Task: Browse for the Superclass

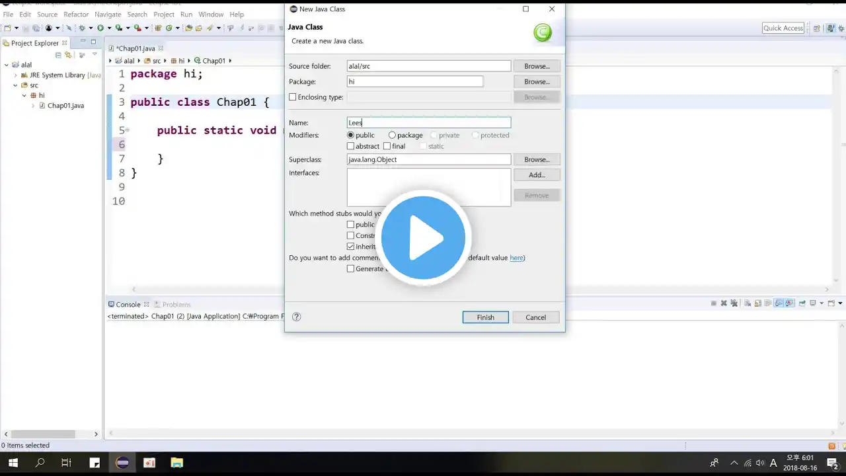Action: [537, 159]
